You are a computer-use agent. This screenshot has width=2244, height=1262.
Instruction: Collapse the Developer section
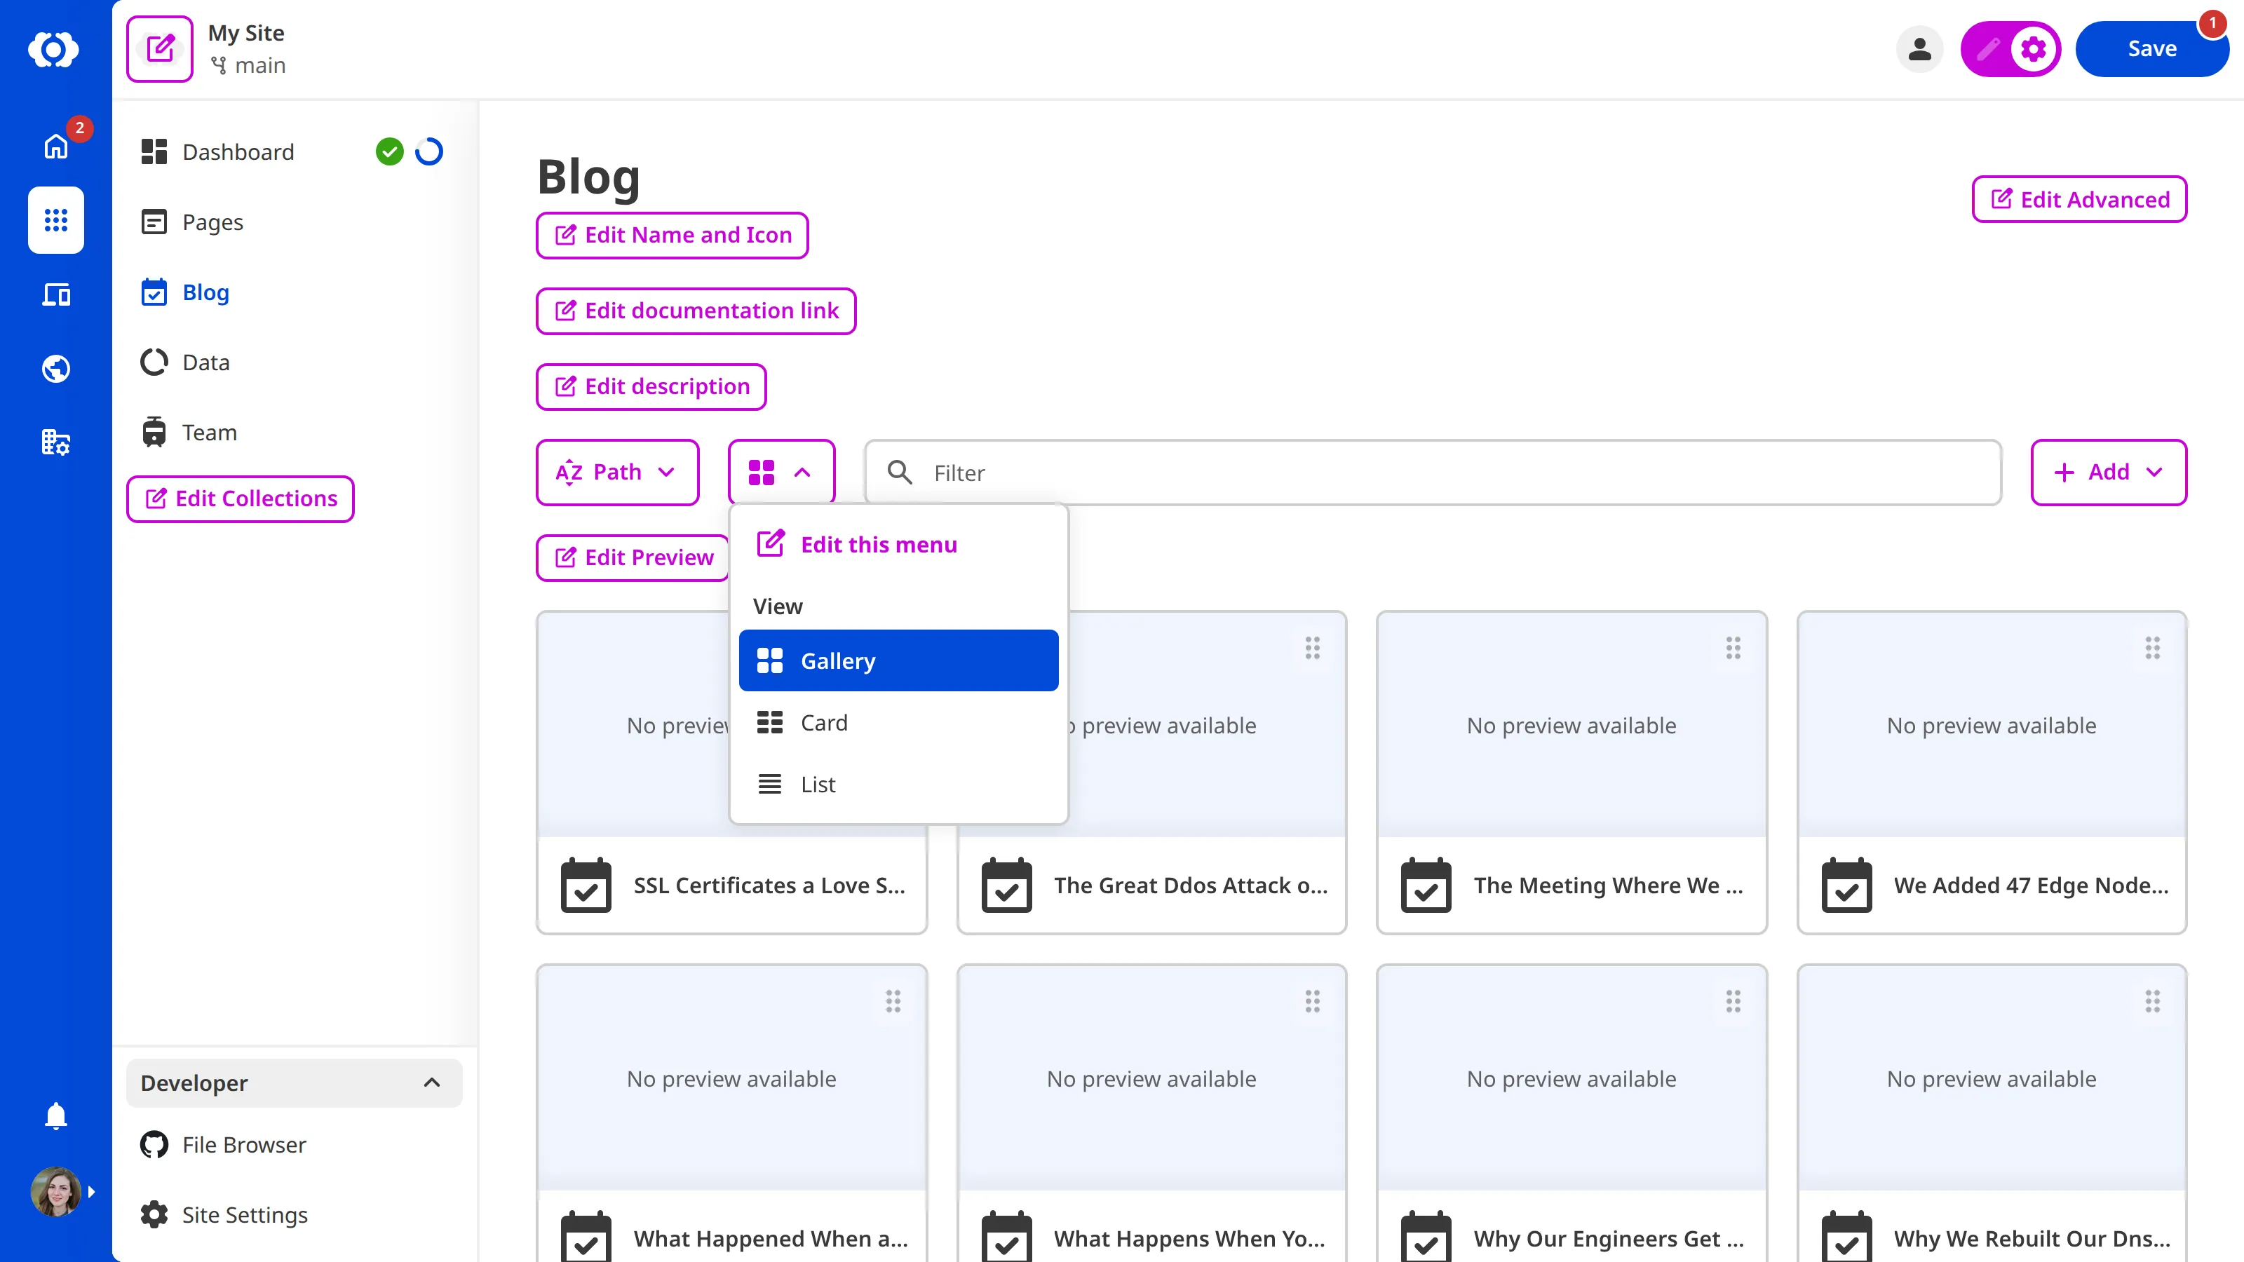pyautogui.click(x=431, y=1083)
